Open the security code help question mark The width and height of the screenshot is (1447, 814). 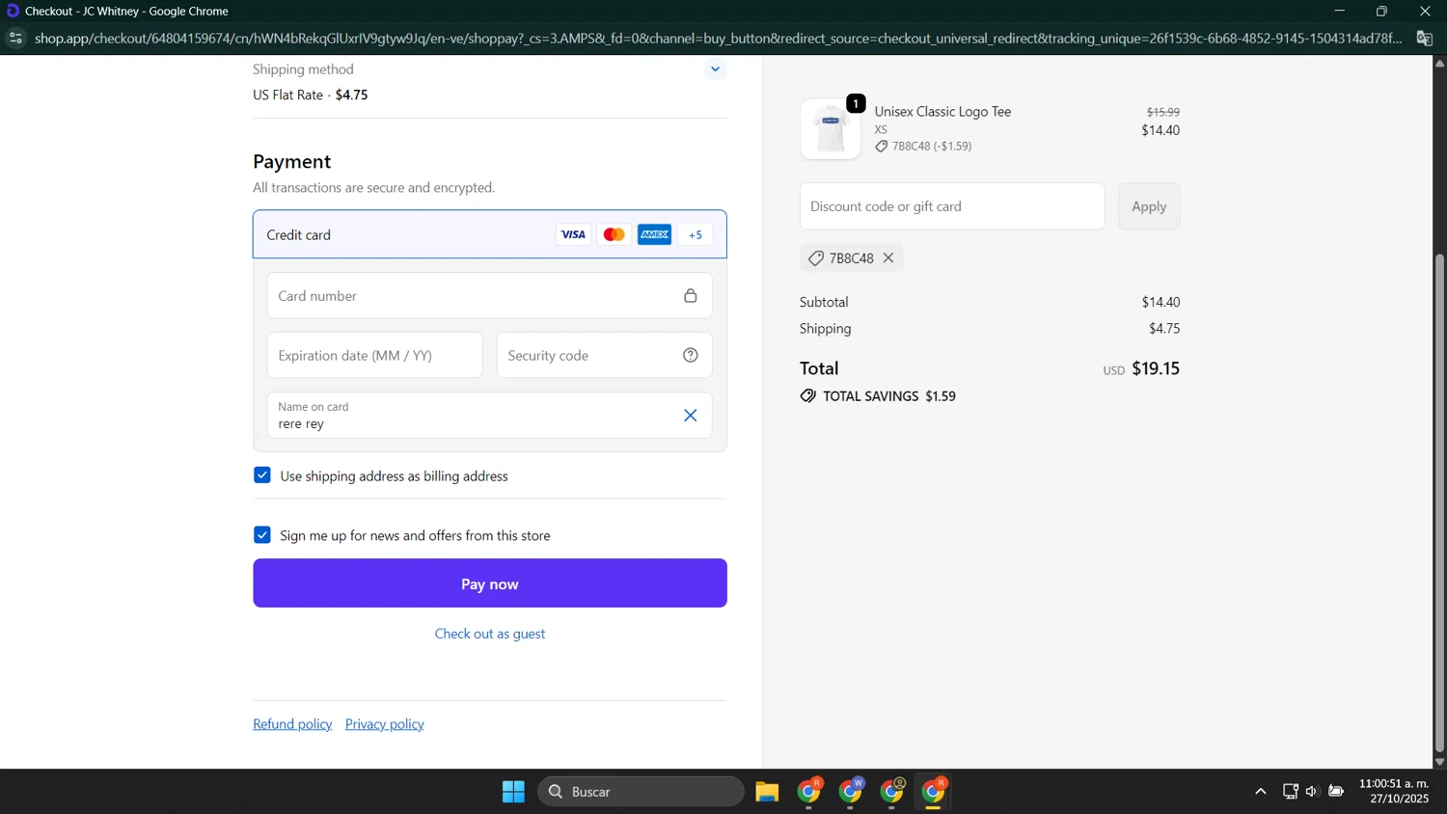[x=691, y=355]
